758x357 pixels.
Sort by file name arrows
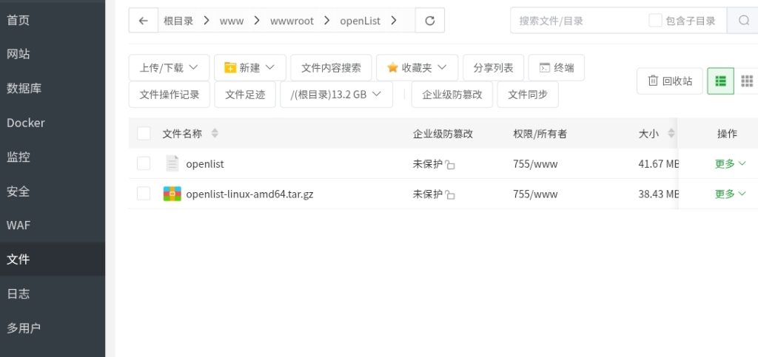point(215,134)
